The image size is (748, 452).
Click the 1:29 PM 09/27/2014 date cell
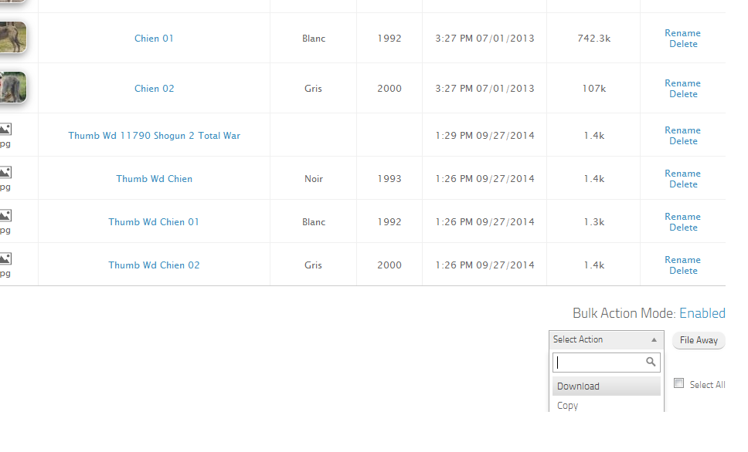pyautogui.click(x=484, y=135)
